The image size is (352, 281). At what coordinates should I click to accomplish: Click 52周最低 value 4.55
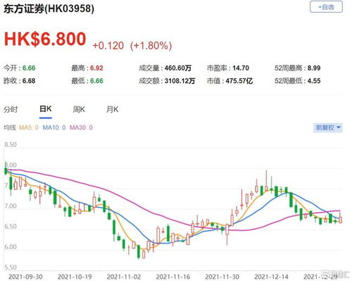pos(314,81)
